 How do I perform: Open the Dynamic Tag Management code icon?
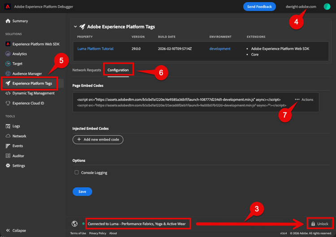click(8, 93)
